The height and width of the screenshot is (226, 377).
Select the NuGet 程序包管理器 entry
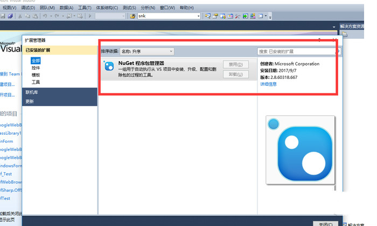click(x=179, y=69)
